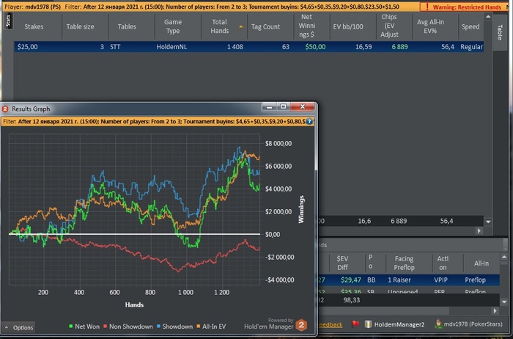Sort by Stakes column header

(34, 26)
